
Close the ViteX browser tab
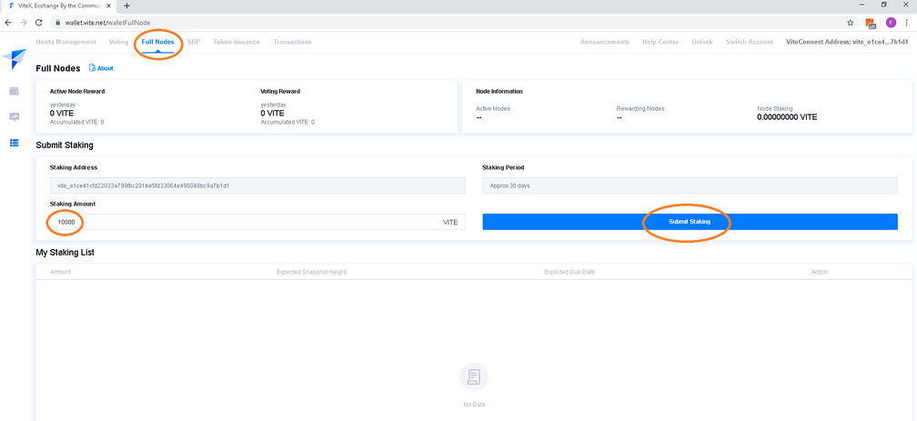109,5
